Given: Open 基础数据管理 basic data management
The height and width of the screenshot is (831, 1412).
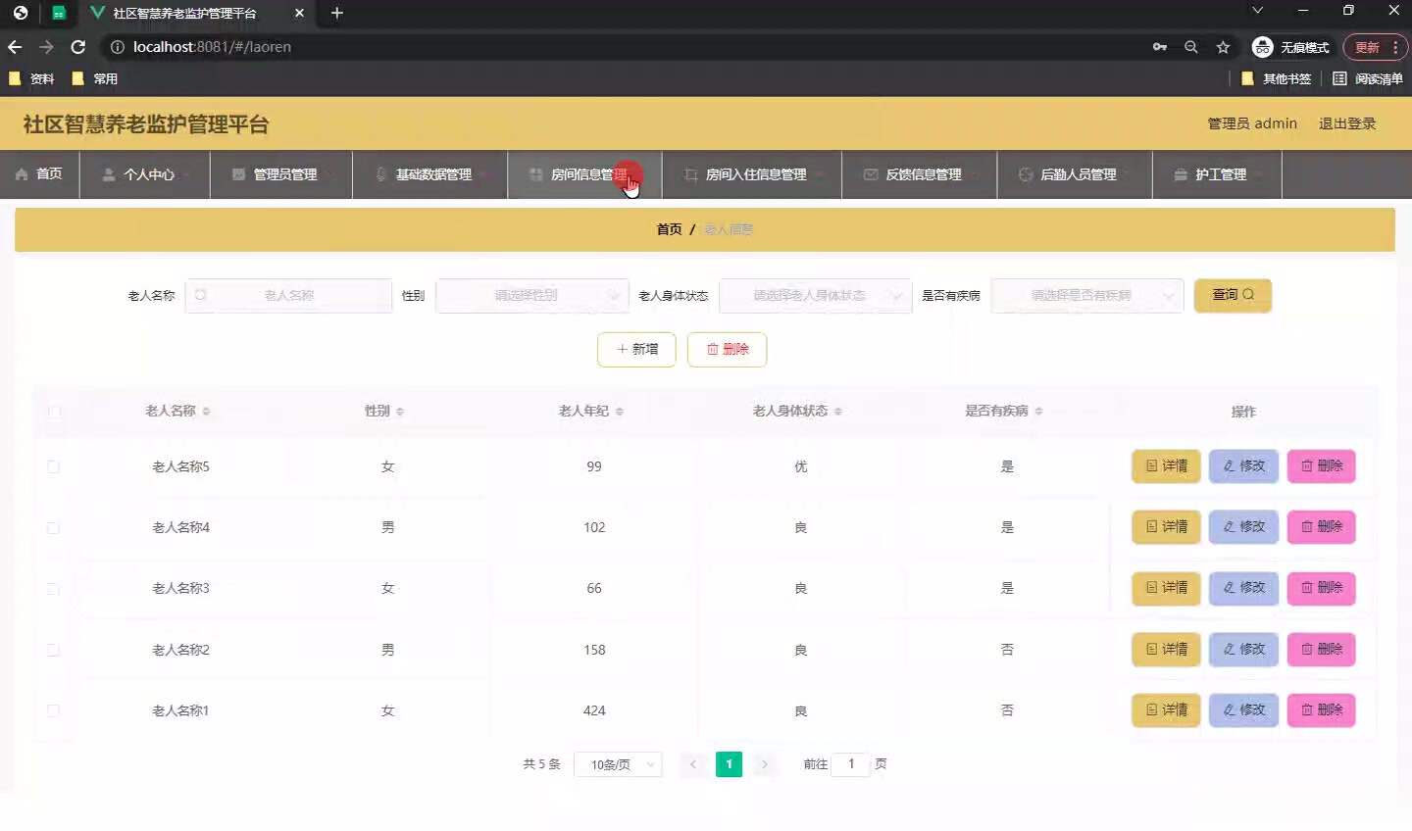Looking at the screenshot, I should click(x=381, y=174).
